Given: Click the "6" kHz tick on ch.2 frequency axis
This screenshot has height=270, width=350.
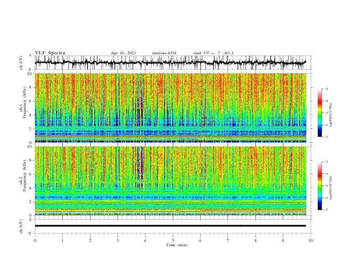Looking at the screenshot, I should coord(31,174).
